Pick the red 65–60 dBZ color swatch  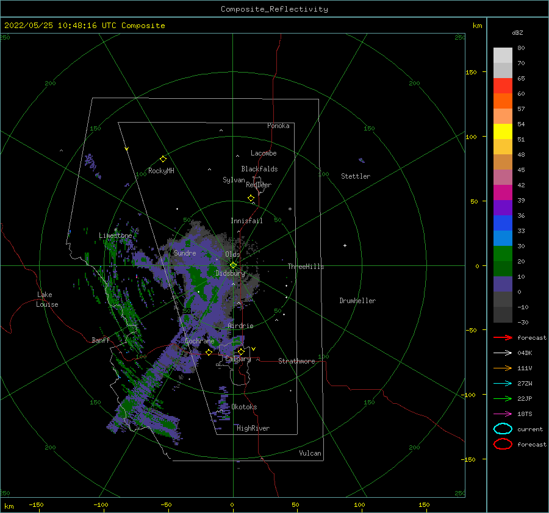pyautogui.click(x=503, y=86)
